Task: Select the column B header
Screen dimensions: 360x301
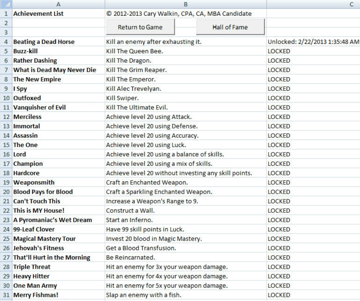Action: coord(186,4)
